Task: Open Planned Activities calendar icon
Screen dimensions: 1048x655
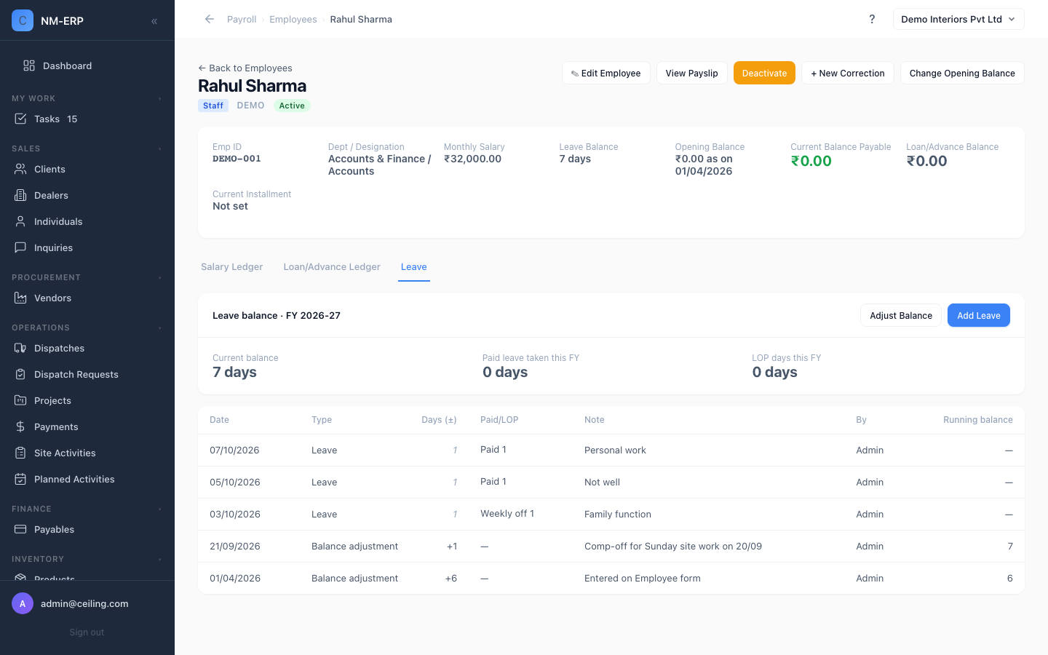Action: coord(20,479)
